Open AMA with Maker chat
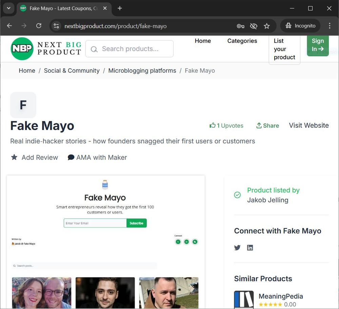 [97, 158]
